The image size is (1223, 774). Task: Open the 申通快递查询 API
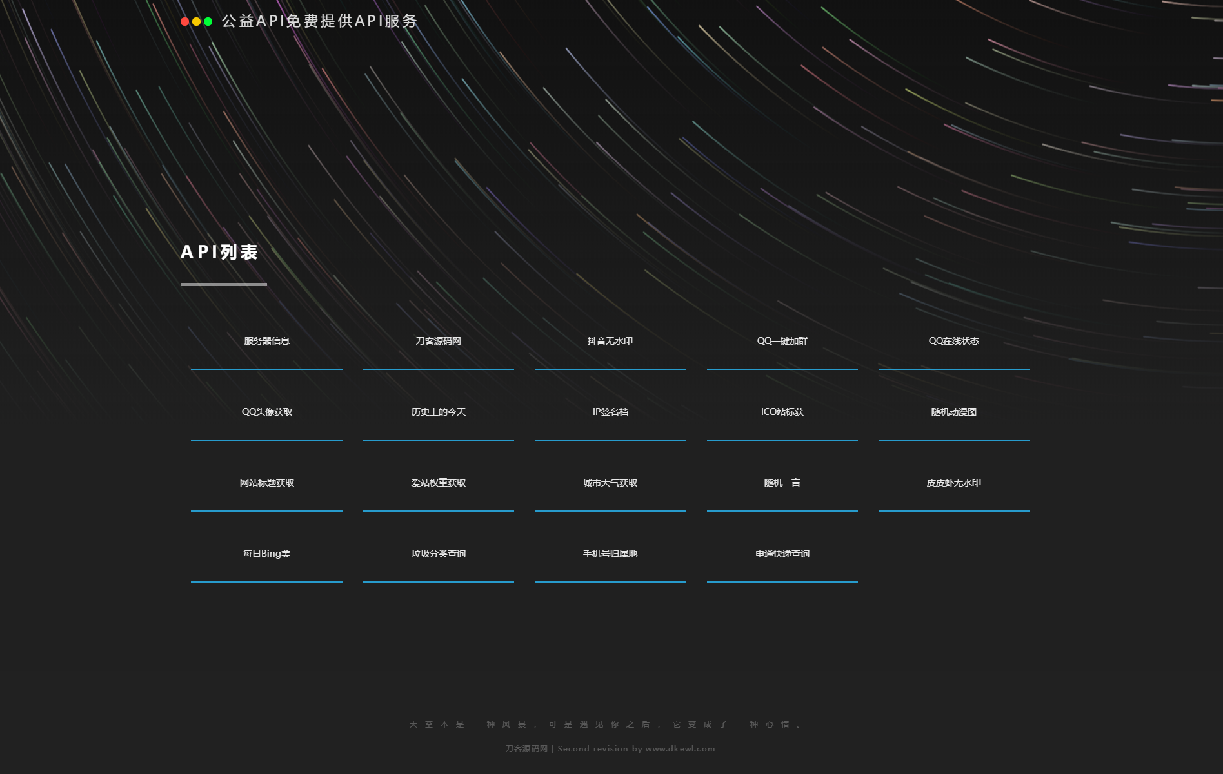782,554
